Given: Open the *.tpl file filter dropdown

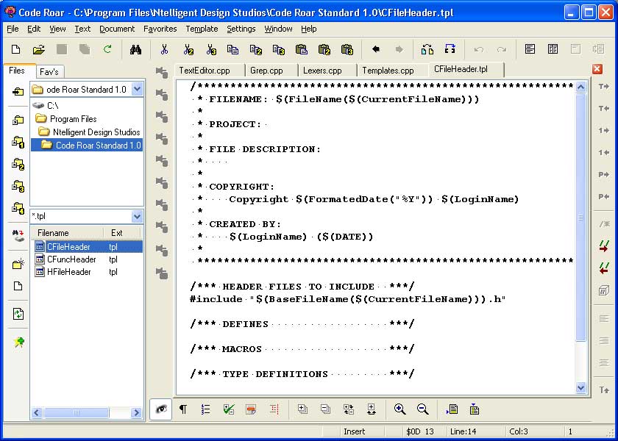Looking at the screenshot, I should pos(137,216).
